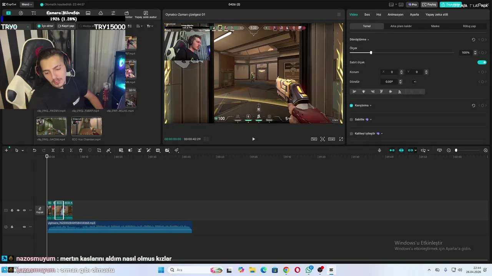Align clip to the left
492x276 pixels.
pyautogui.click(x=354, y=92)
